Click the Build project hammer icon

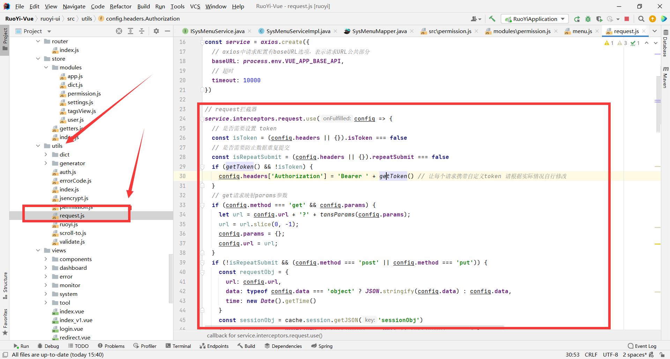492,19
